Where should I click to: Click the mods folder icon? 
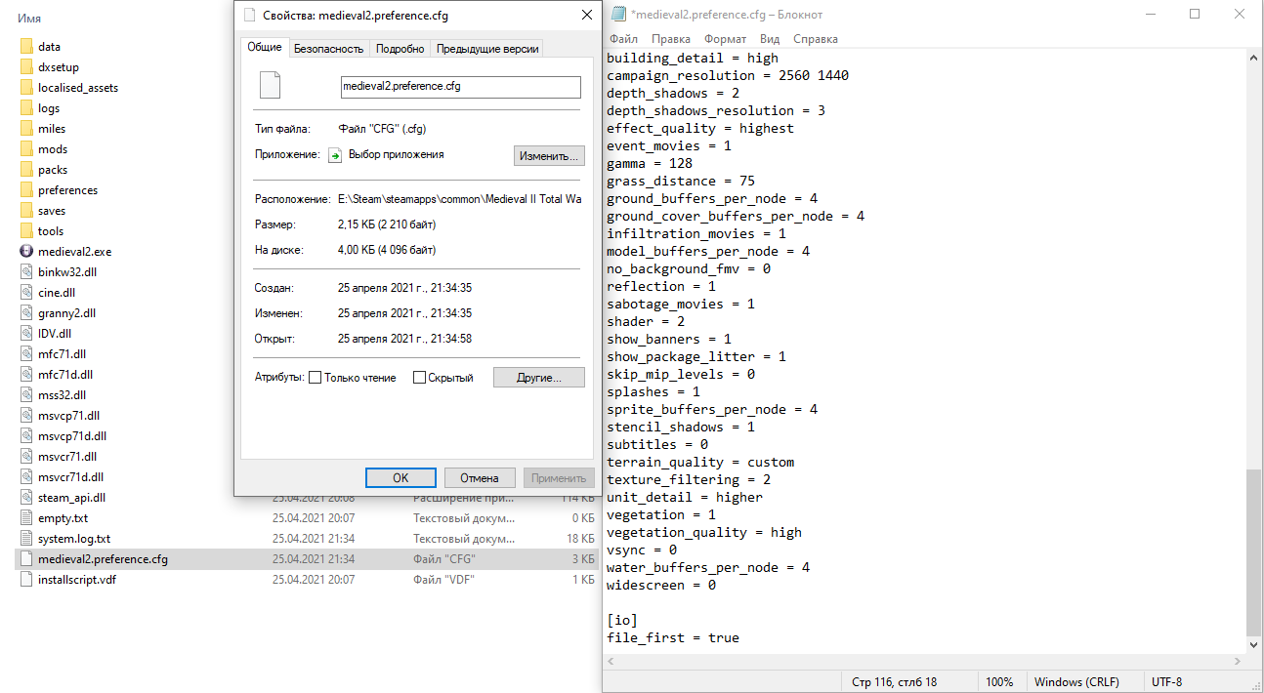click(26, 149)
